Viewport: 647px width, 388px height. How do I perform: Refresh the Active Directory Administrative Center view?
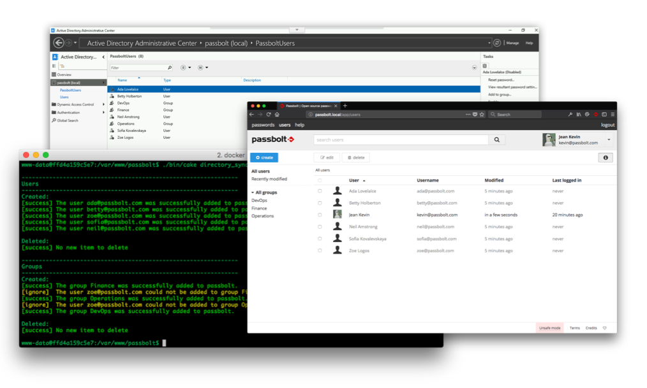click(497, 43)
